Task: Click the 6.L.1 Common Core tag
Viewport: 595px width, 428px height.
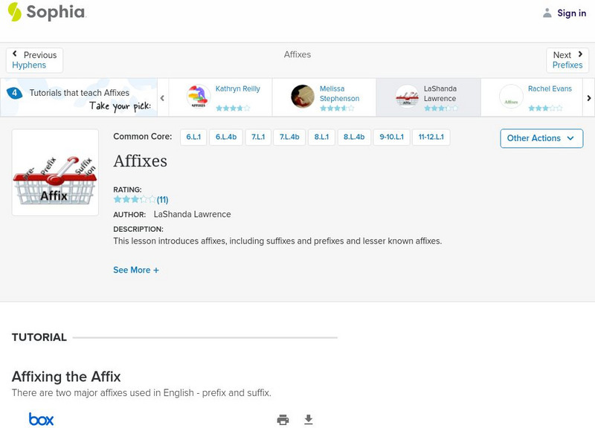Action: click(193, 137)
